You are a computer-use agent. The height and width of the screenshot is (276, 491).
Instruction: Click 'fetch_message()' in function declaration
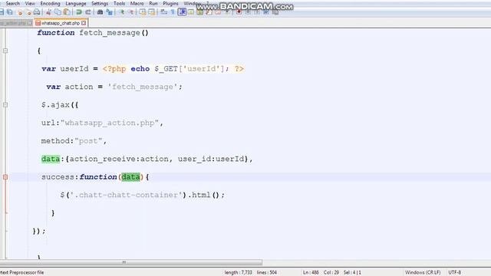[x=114, y=33]
